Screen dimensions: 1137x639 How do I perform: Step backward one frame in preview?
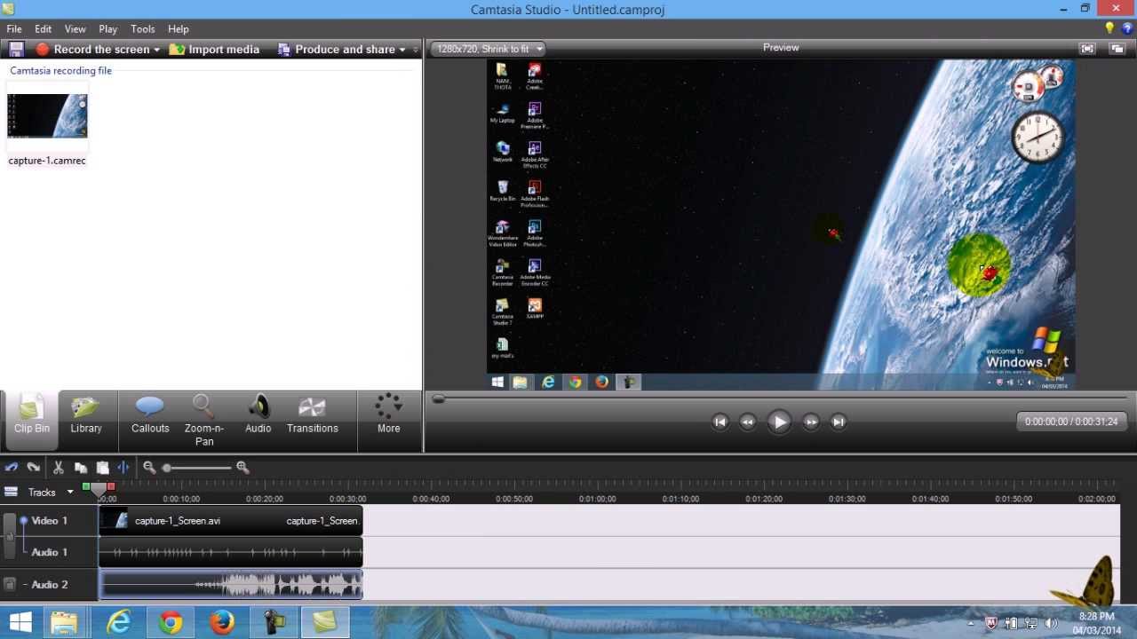(748, 422)
